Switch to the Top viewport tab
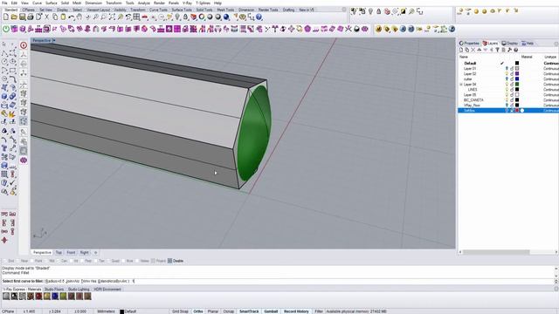559x314 pixels. pos(59,252)
